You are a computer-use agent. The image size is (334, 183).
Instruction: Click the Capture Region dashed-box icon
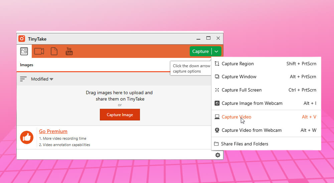point(217,64)
